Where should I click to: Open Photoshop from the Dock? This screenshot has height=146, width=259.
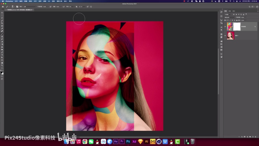(x=128, y=142)
